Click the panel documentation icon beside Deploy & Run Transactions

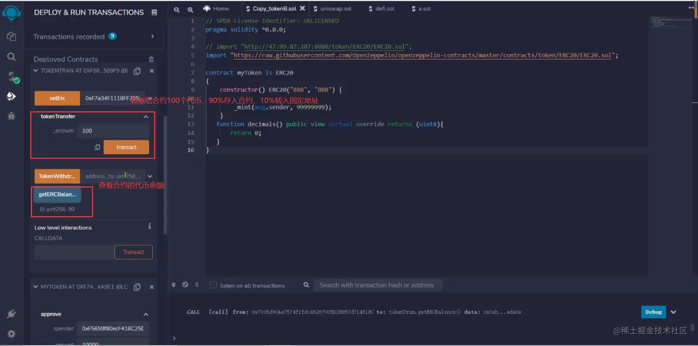(x=154, y=12)
